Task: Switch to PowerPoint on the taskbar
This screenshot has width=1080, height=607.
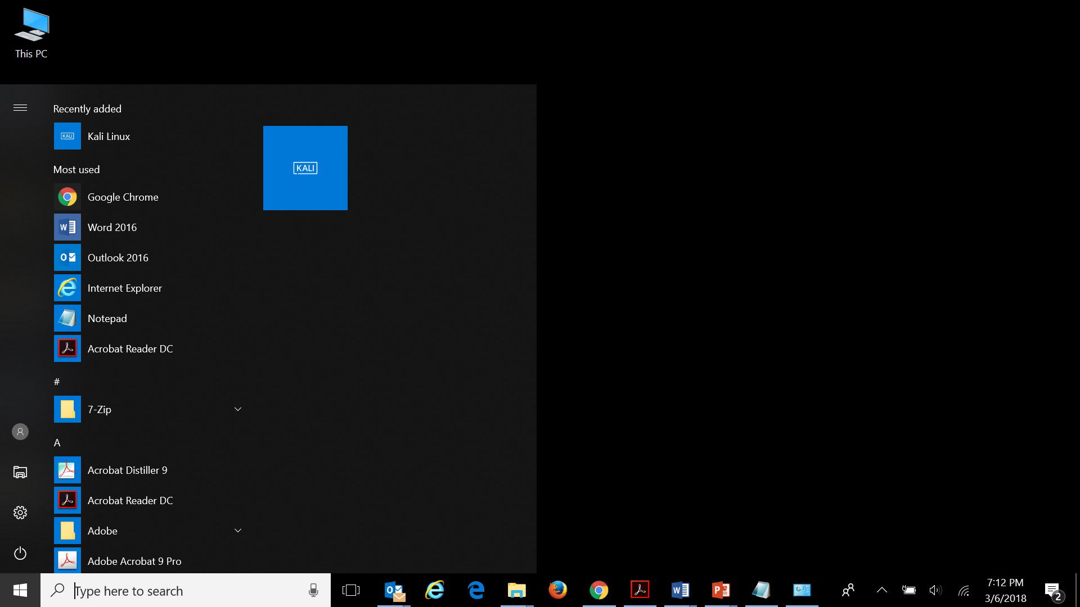Action: (x=721, y=590)
